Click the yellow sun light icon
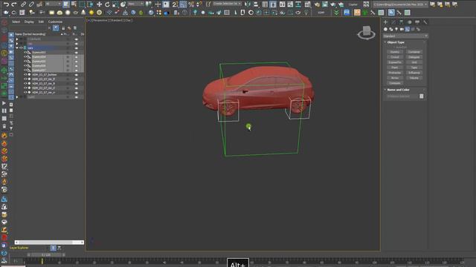This screenshot has width=476, height=267. point(91,13)
